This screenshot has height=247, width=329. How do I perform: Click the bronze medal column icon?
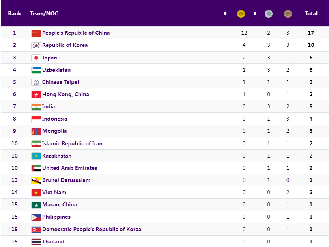(x=288, y=14)
